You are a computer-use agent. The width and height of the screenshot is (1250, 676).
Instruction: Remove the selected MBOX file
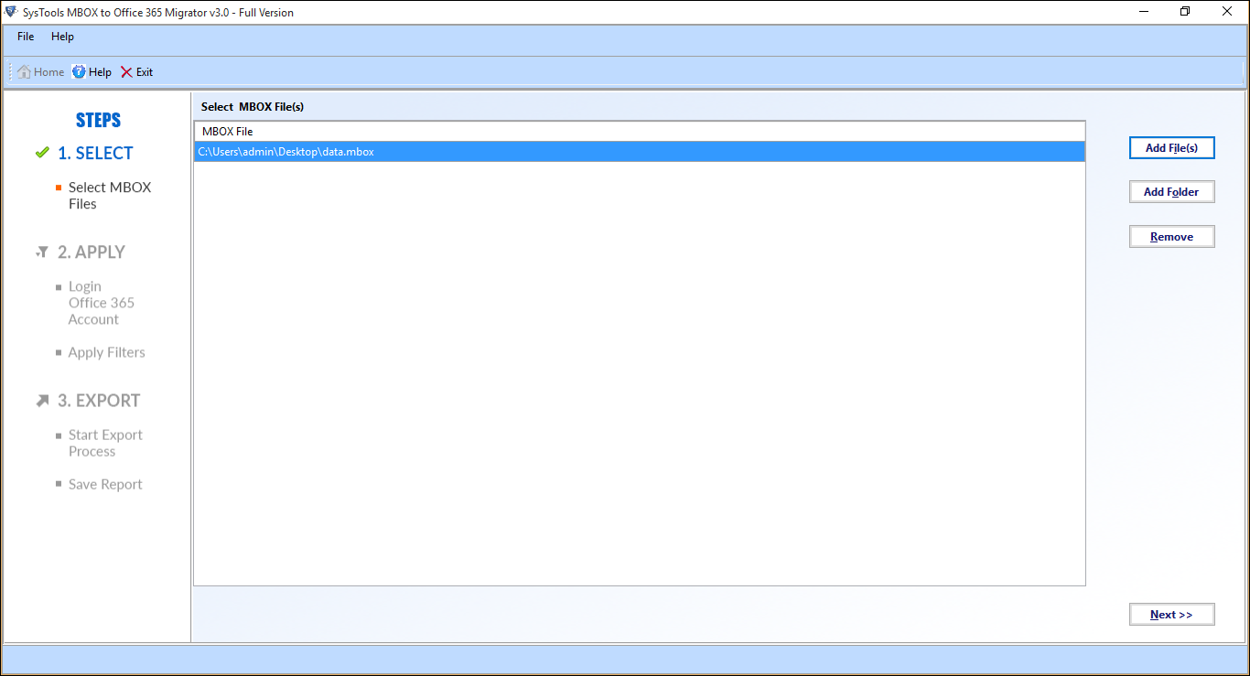(1171, 237)
